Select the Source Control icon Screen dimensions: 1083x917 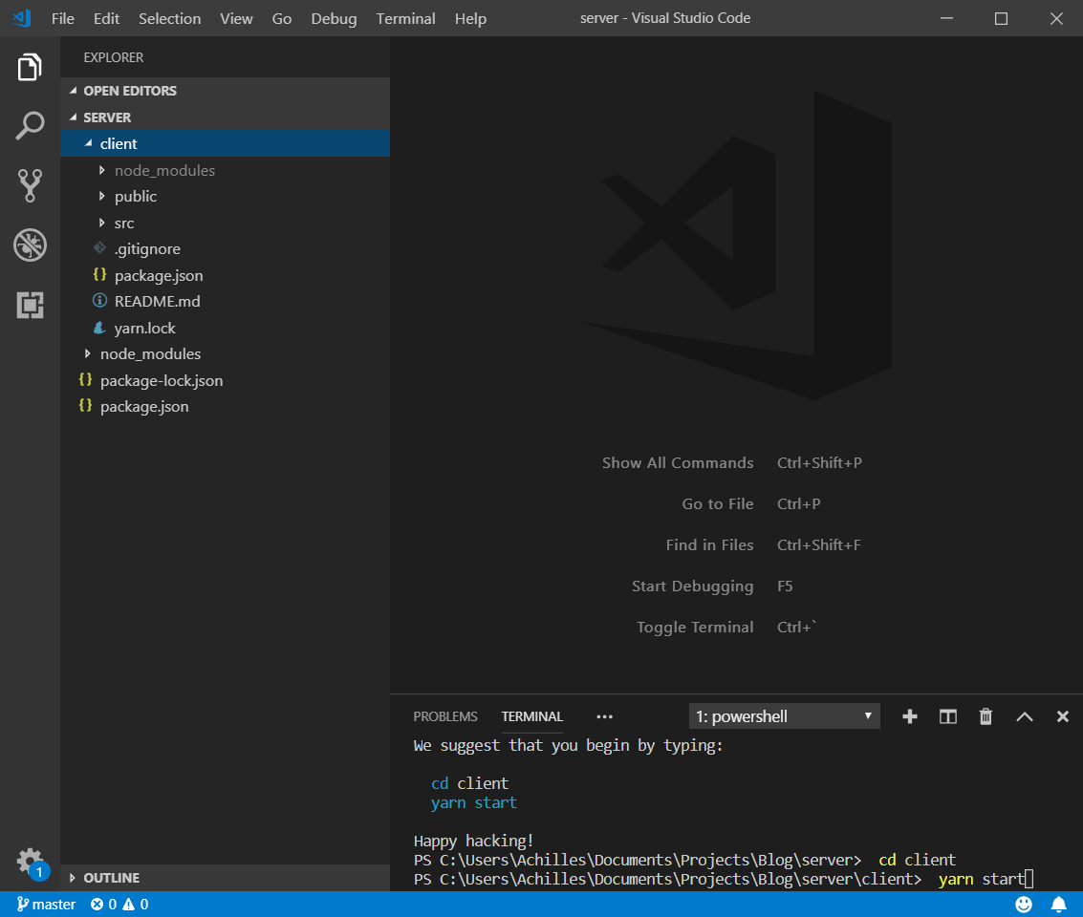point(30,185)
